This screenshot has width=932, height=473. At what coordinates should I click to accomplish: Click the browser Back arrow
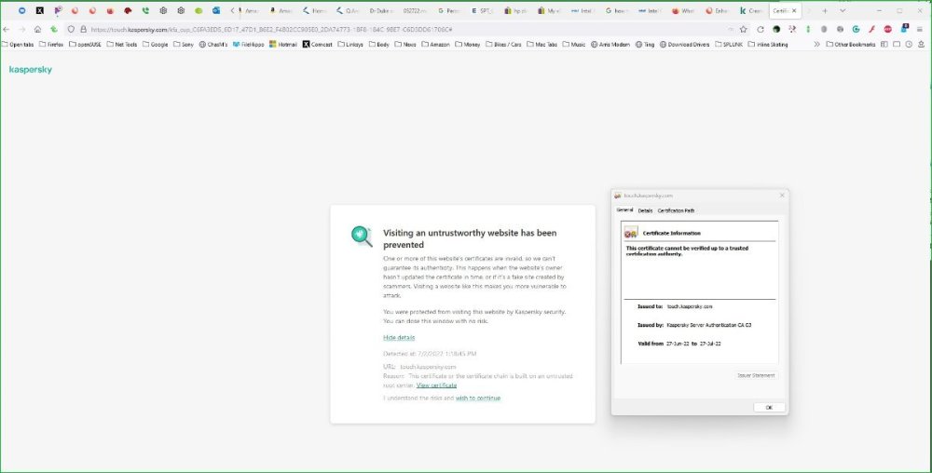pyautogui.click(x=7, y=29)
